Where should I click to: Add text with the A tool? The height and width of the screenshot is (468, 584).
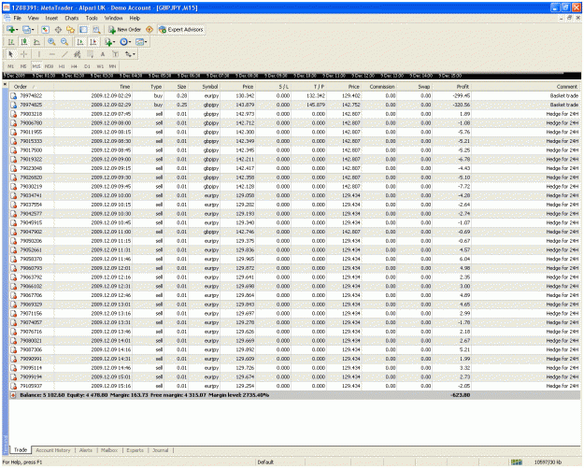(103, 54)
